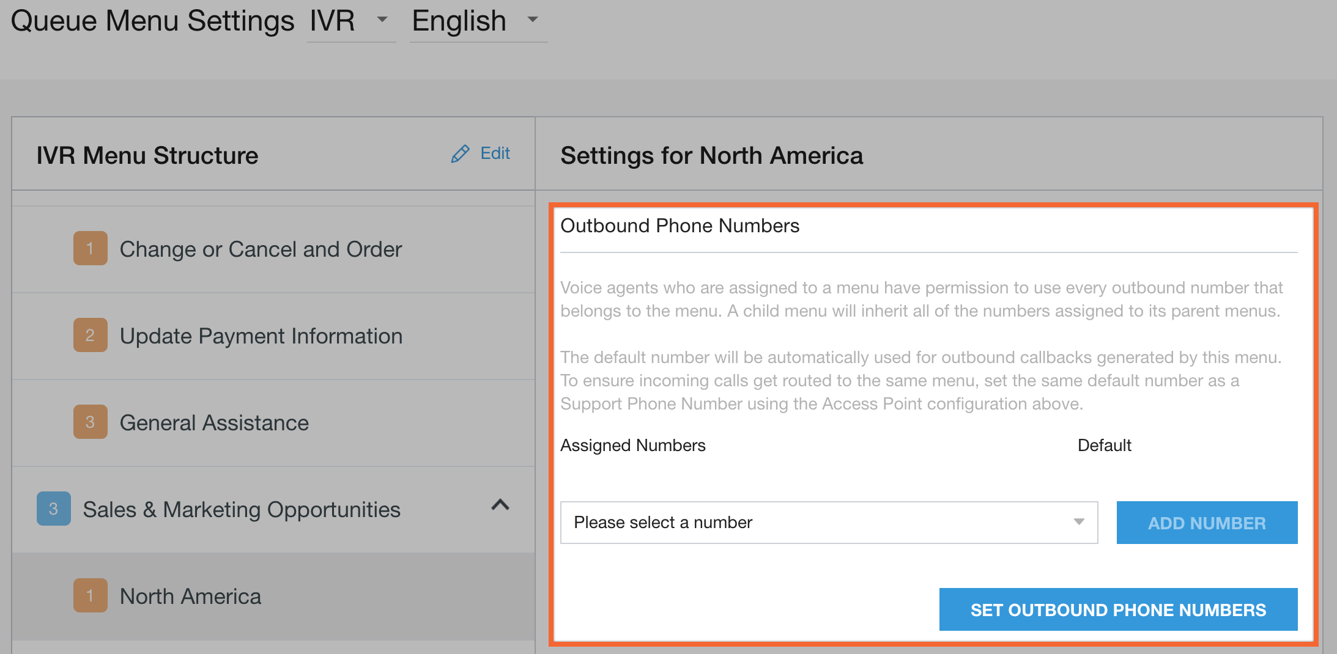Click SET OUTBOUND PHONE NUMBERS

tap(1118, 609)
